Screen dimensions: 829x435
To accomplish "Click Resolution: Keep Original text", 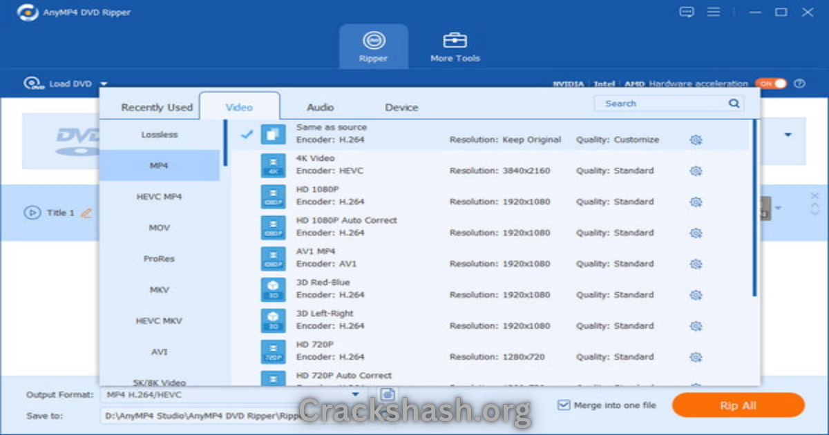I will [x=506, y=139].
